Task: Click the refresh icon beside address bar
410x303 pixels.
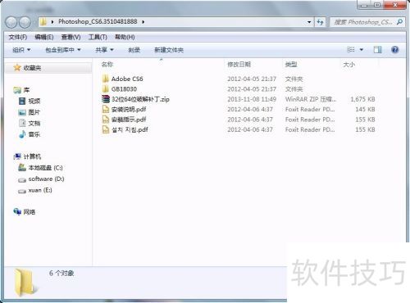Action: click(321, 22)
